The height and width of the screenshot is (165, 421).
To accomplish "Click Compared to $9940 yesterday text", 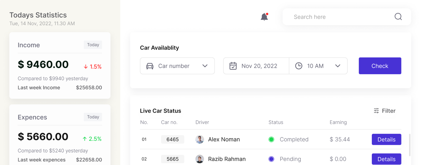I will coord(53,78).
